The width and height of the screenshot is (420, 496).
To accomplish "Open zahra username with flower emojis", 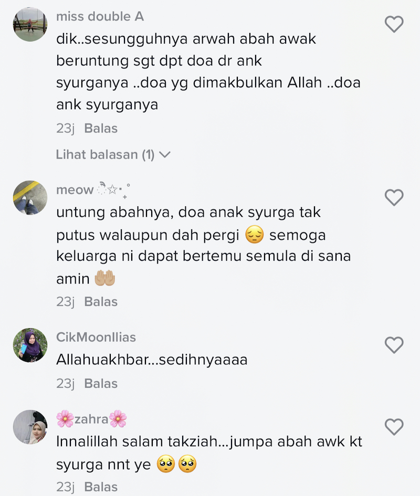I will [x=91, y=419].
